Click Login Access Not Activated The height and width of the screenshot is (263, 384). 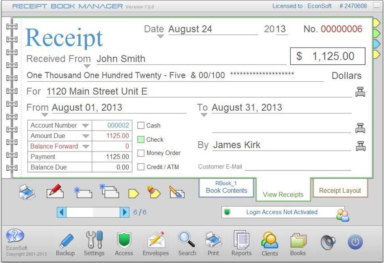point(282,212)
